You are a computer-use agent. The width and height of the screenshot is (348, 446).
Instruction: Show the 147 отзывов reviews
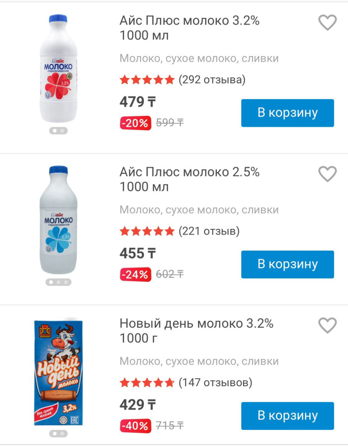coord(215,382)
